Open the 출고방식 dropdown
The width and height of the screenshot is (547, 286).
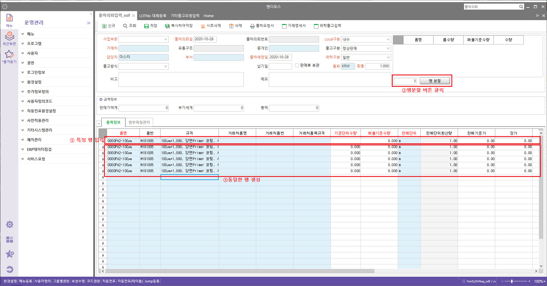pyautogui.click(x=166, y=66)
